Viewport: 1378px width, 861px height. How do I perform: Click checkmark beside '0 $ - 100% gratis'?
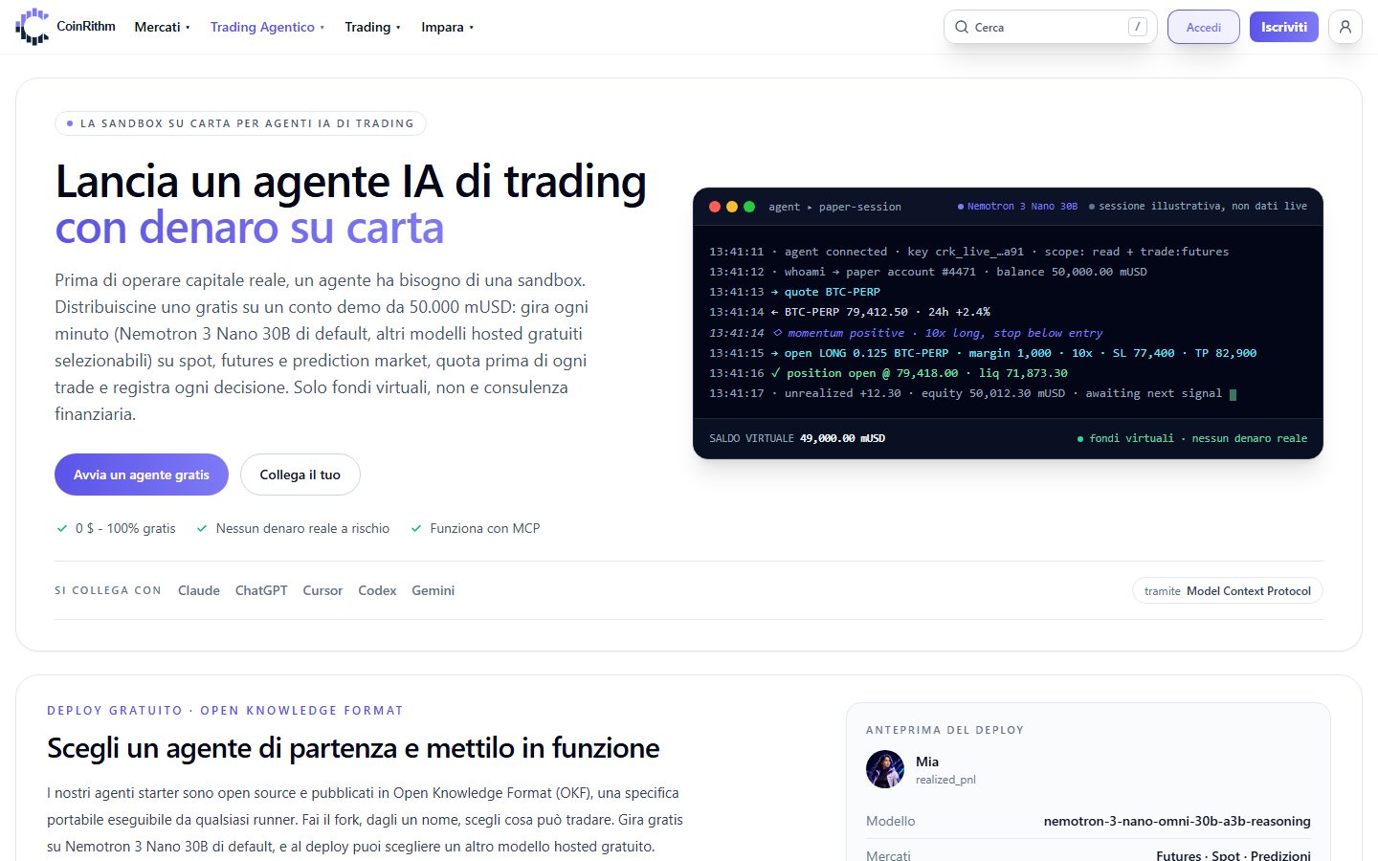62,528
